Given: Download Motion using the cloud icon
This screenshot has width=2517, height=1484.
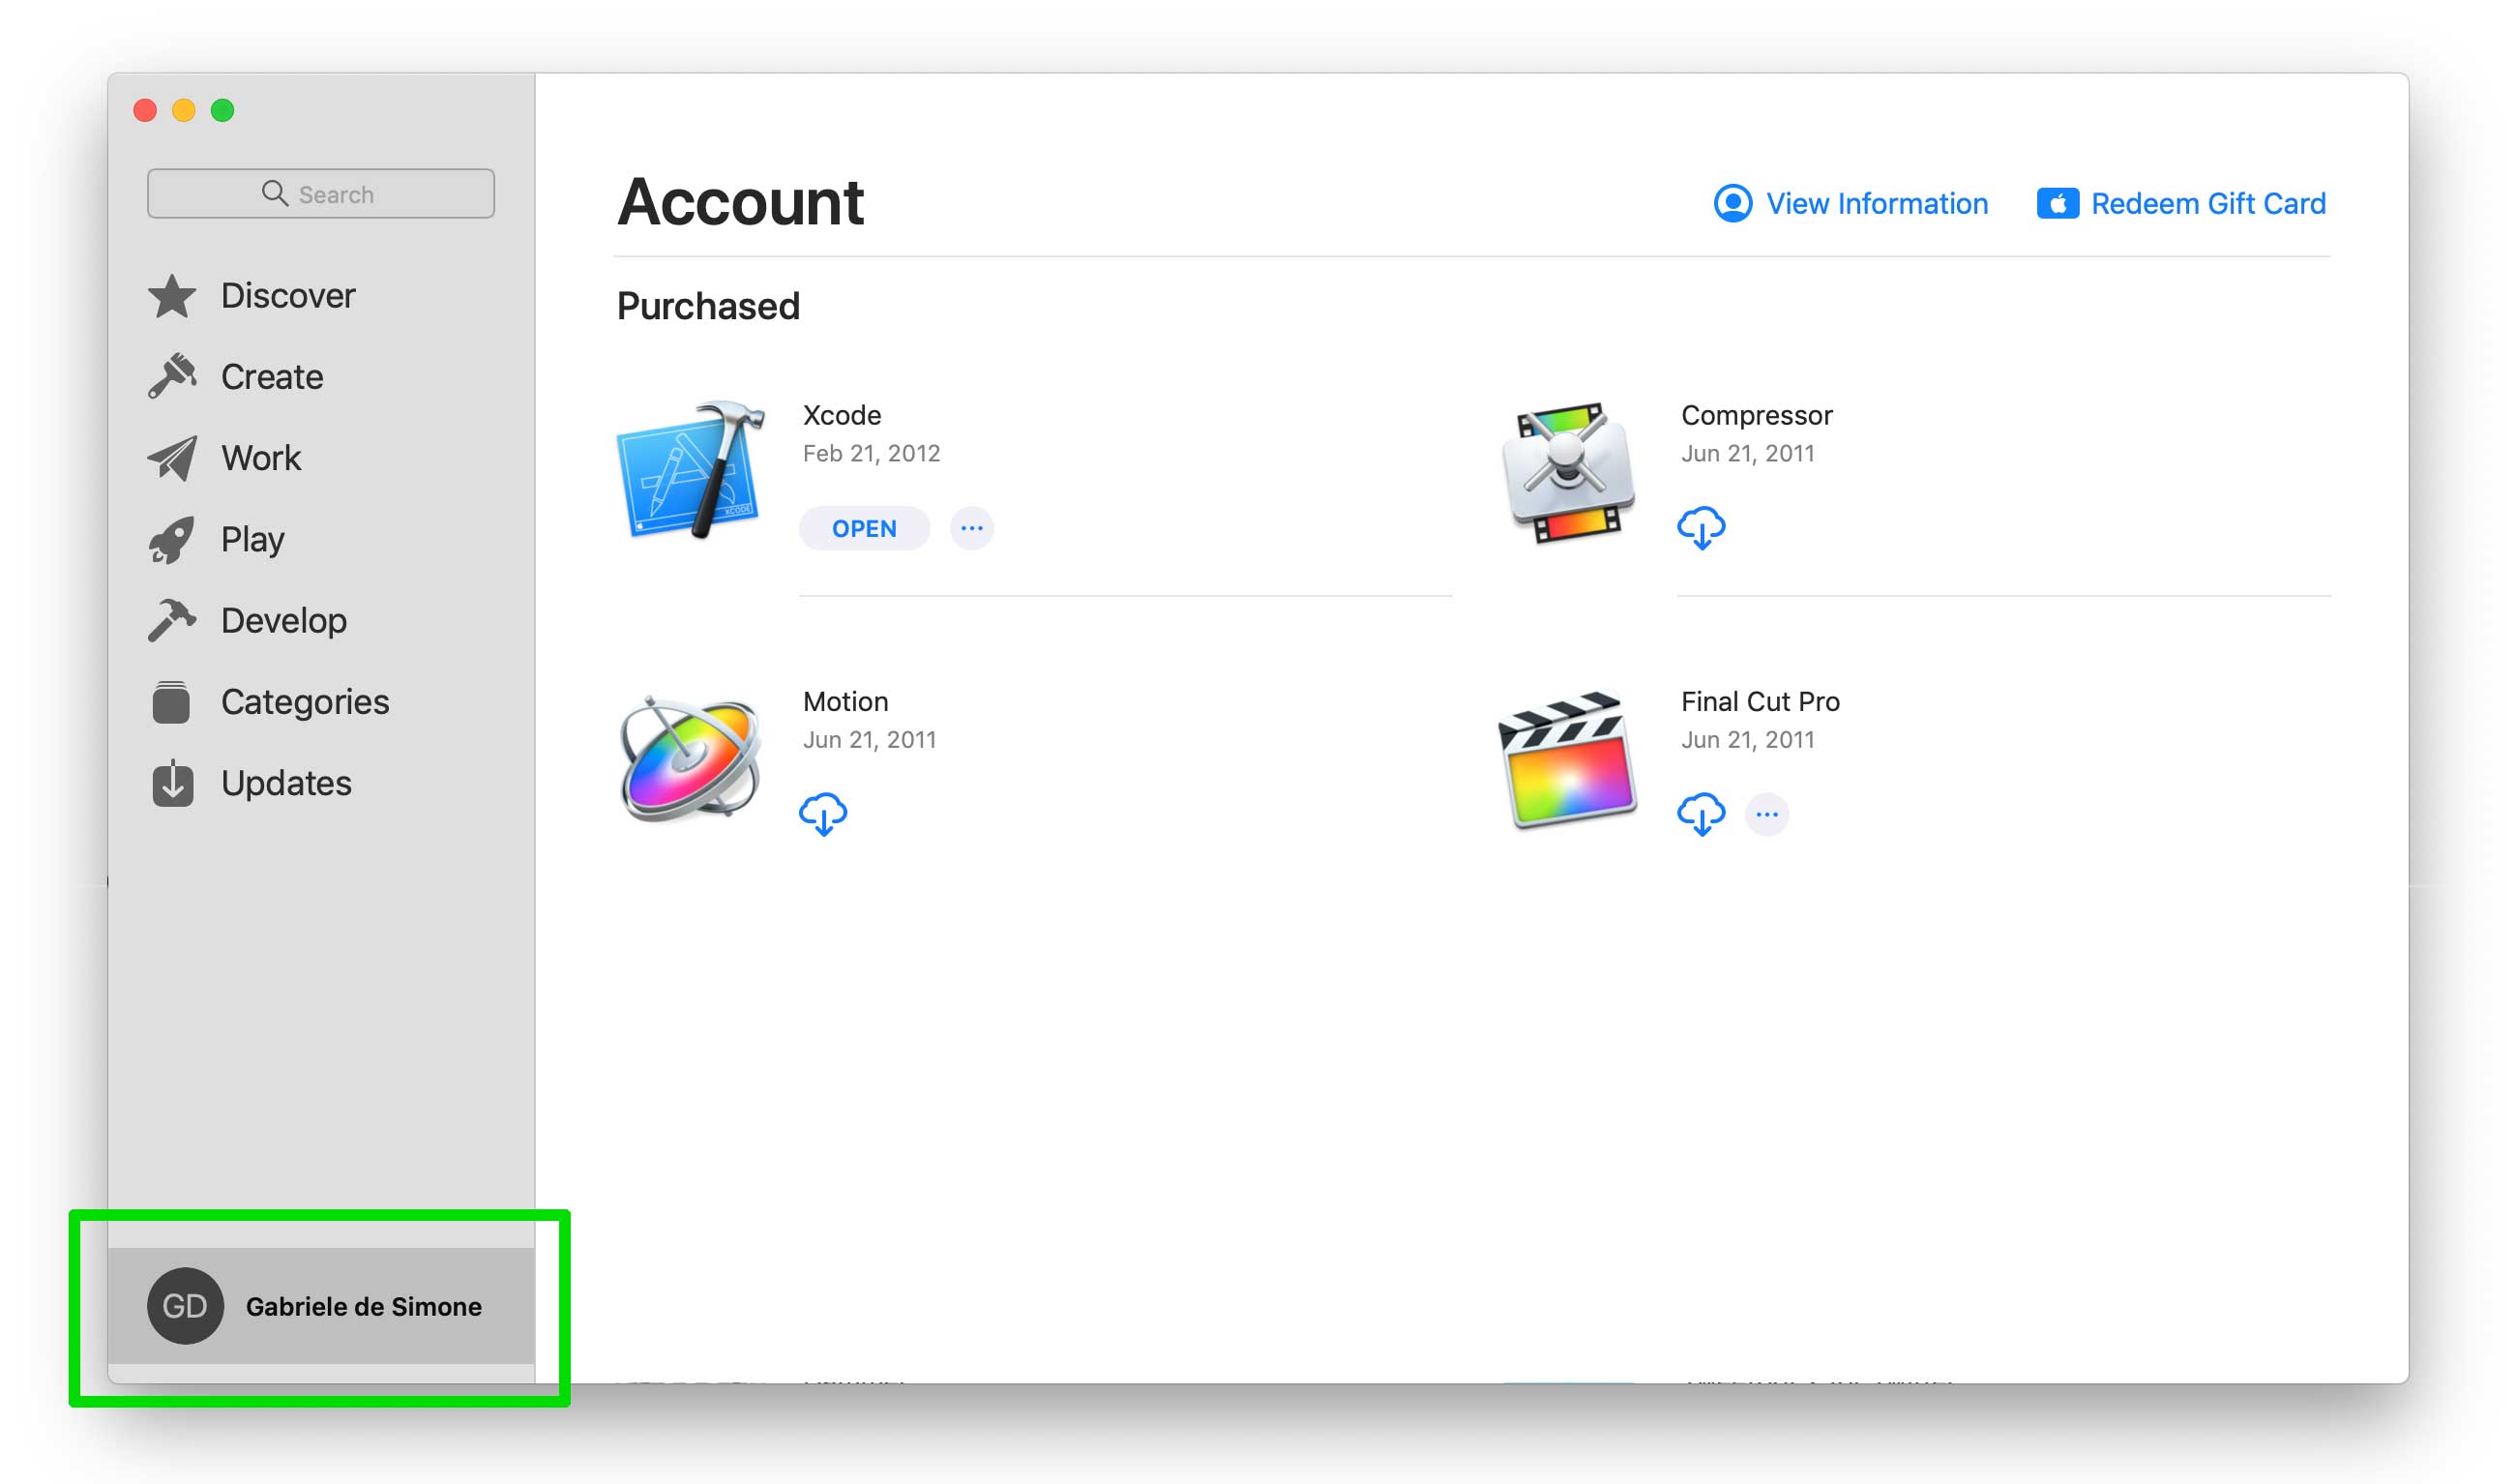Looking at the screenshot, I should click(x=822, y=814).
